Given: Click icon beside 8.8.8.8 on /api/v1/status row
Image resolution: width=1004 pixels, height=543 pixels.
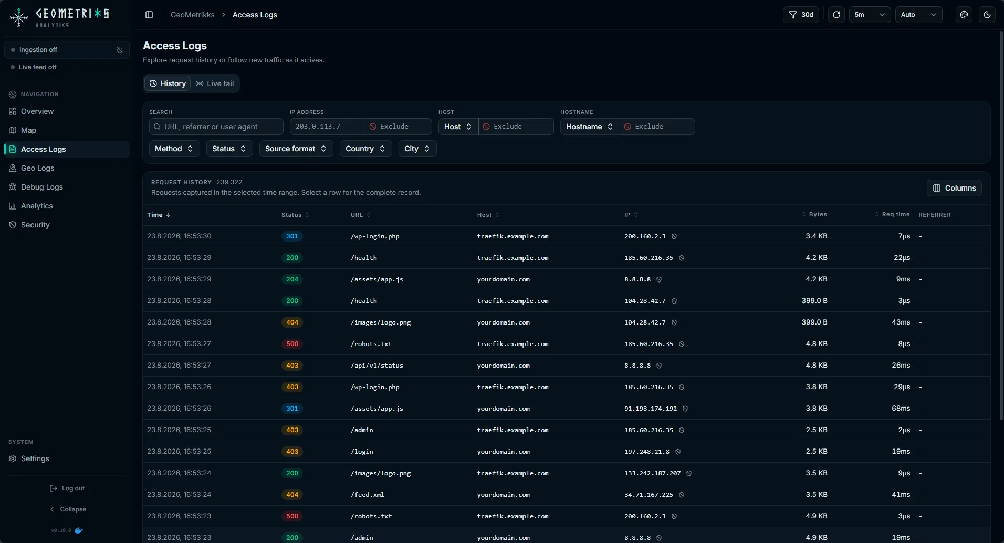Looking at the screenshot, I should click(x=659, y=366).
